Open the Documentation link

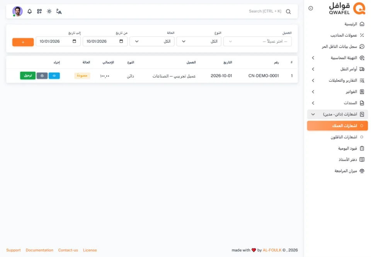click(x=39, y=250)
